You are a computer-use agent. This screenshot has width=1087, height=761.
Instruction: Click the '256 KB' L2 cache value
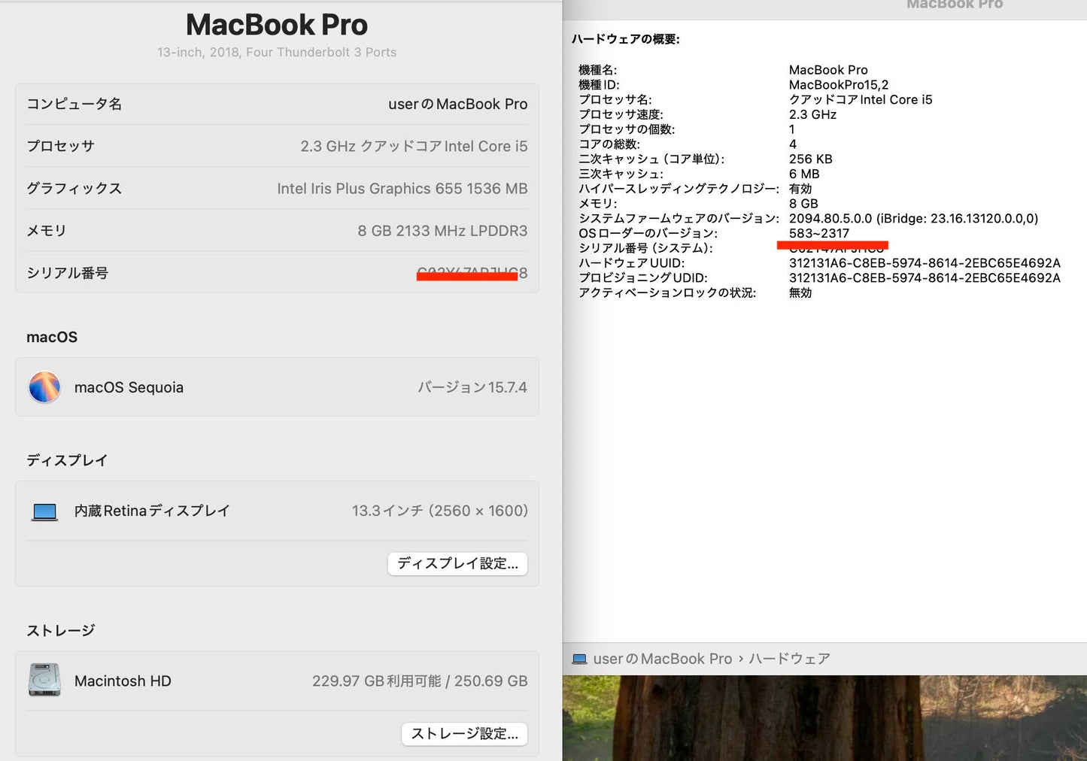coord(810,159)
